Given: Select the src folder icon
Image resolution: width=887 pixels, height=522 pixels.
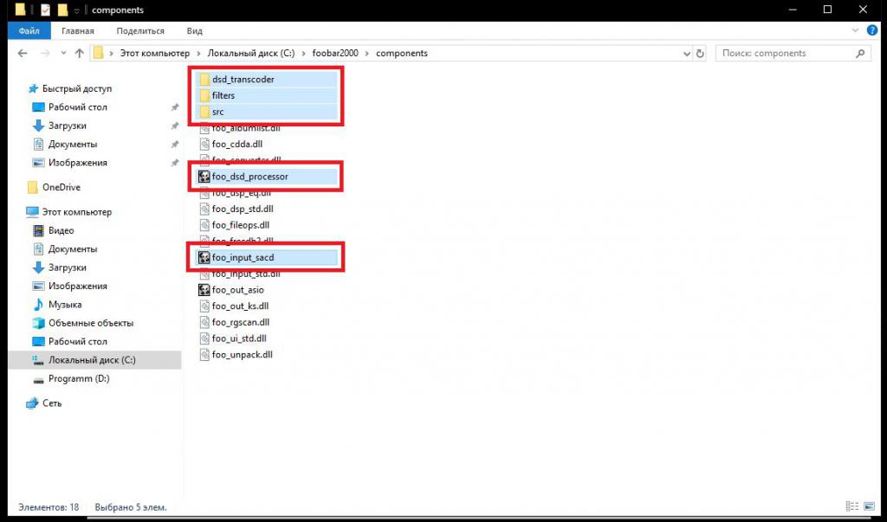Looking at the screenshot, I should click(x=204, y=112).
